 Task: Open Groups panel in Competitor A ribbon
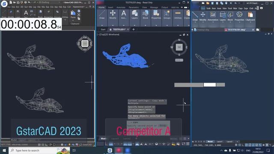(167, 15)
